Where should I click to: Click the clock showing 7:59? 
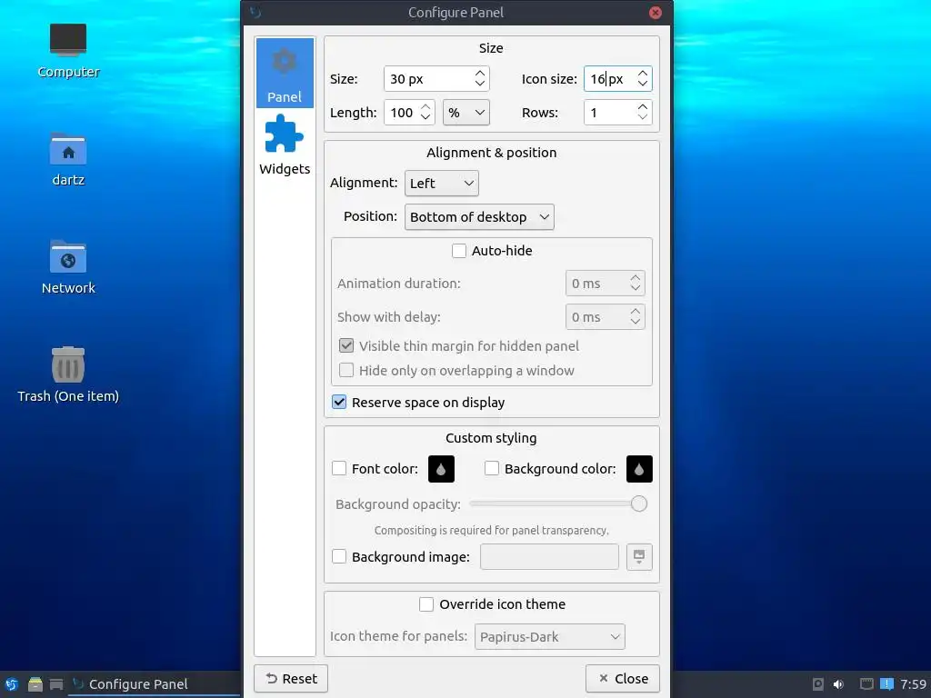913,684
